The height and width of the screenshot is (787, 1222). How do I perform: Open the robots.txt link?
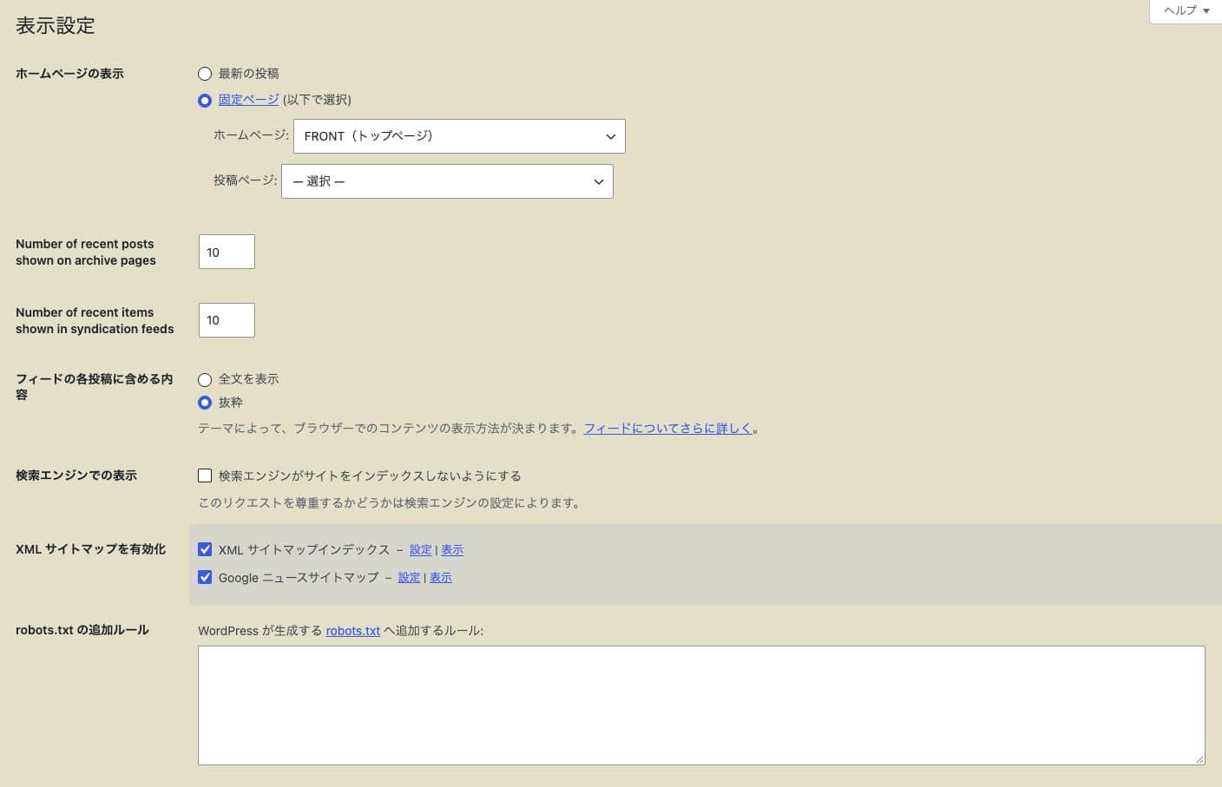353,631
